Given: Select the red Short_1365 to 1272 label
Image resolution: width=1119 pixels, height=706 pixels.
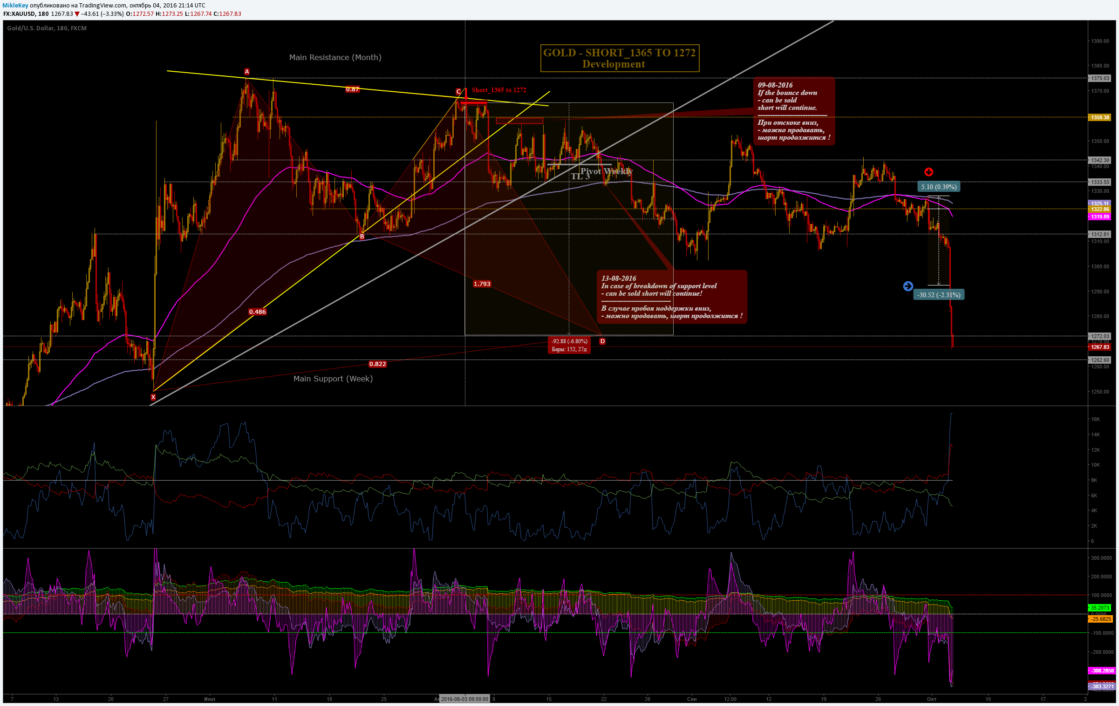Looking at the screenshot, I should 499,90.
